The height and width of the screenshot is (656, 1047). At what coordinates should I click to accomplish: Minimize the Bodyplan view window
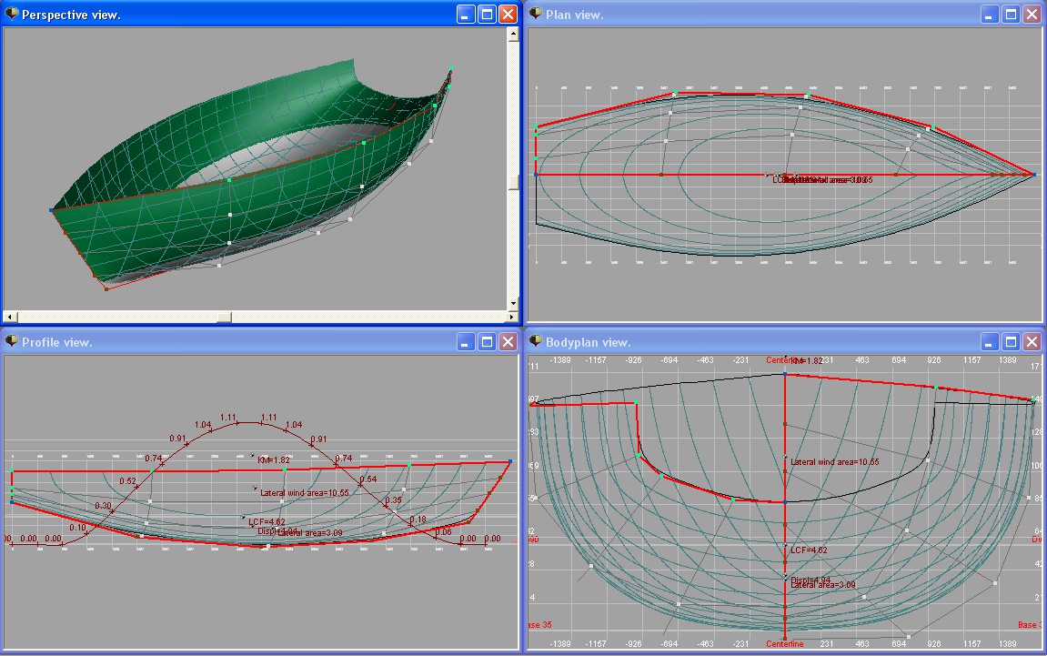[990, 342]
